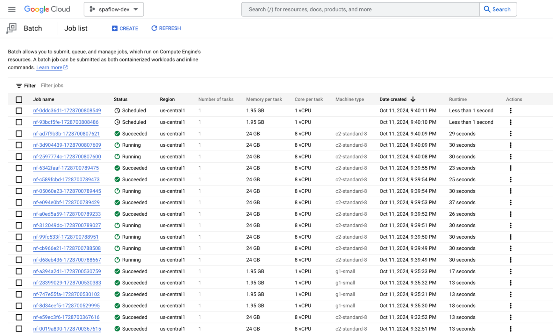The height and width of the screenshot is (335, 553).
Task: Open actions menu for nf-0019a890-1728700367615
Action: click(x=511, y=329)
